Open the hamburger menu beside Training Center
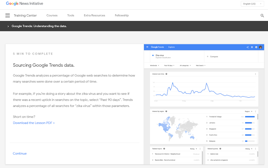Image resolution: width=268 pixels, height=168 pixels. (x=8, y=16)
